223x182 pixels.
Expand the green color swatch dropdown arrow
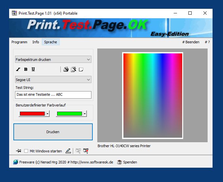click(x=85, y=114)
